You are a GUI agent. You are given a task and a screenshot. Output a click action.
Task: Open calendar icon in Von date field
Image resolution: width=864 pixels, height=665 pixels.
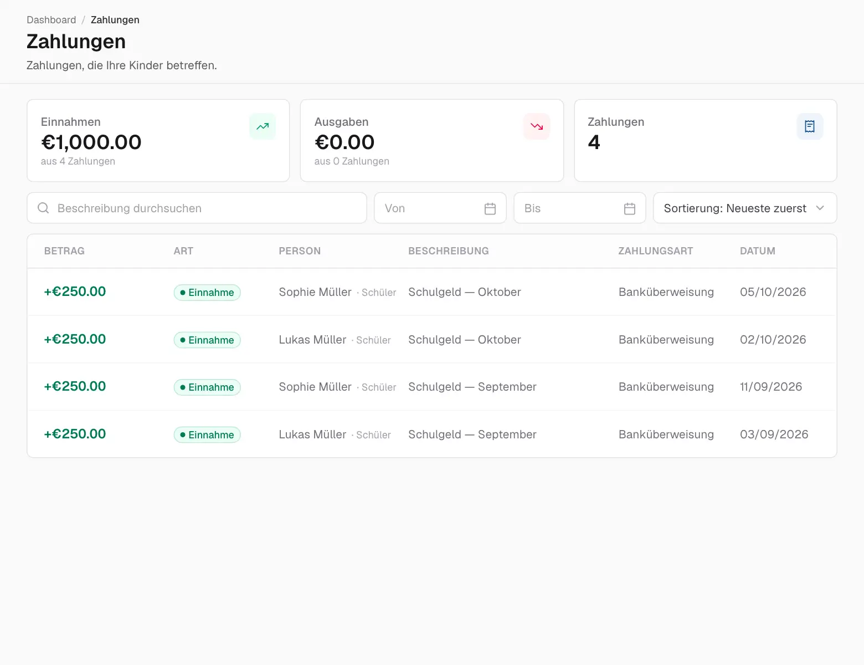pos(490,208)
